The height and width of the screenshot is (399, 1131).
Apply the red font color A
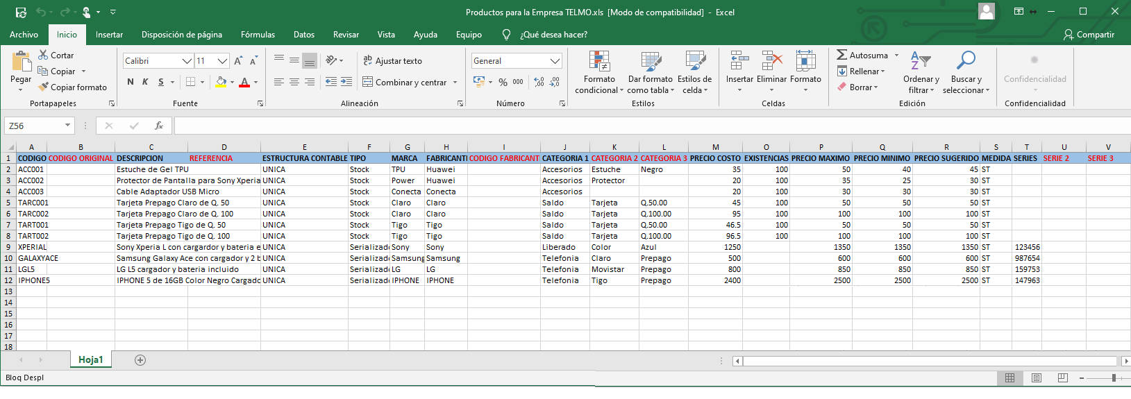click(x=244, y=82)
